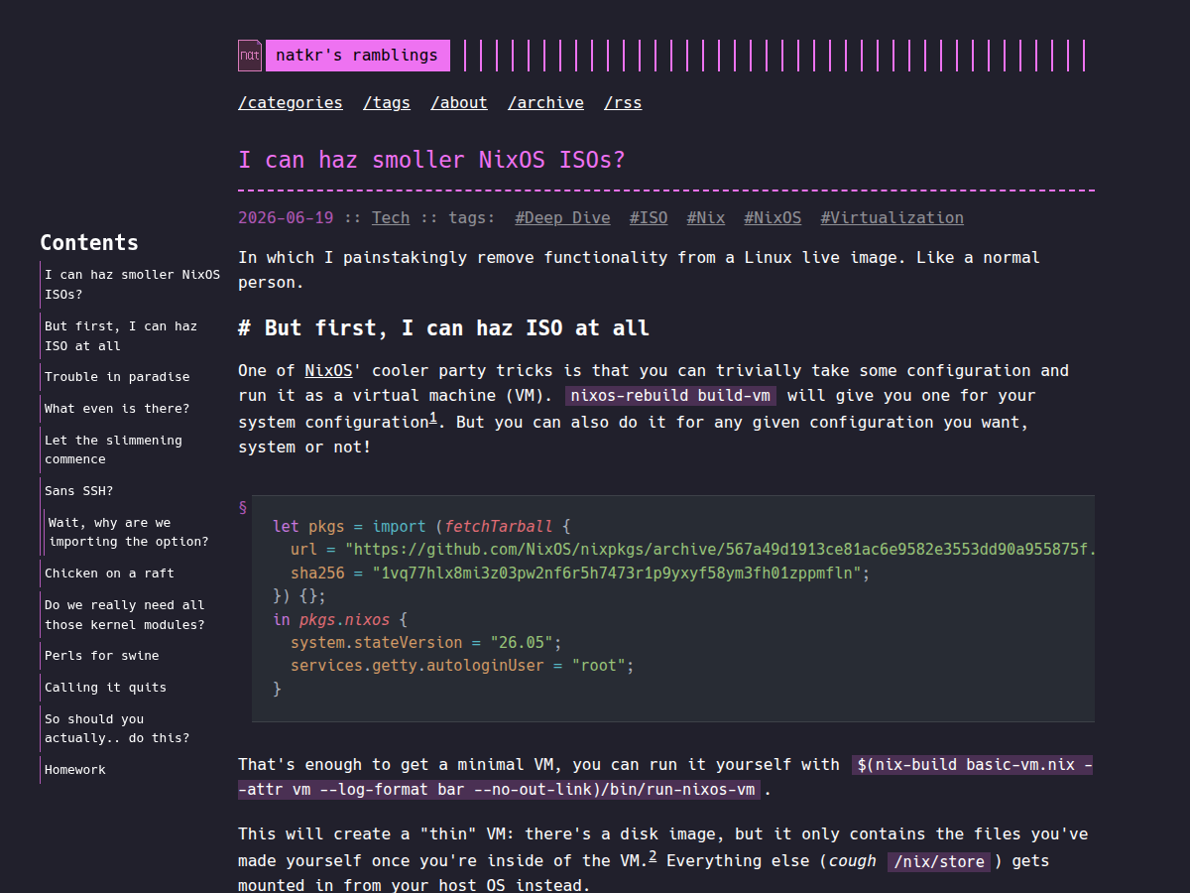
Task: Jump to 'Sans SSH?' in contents
Action: coord(79,491)
